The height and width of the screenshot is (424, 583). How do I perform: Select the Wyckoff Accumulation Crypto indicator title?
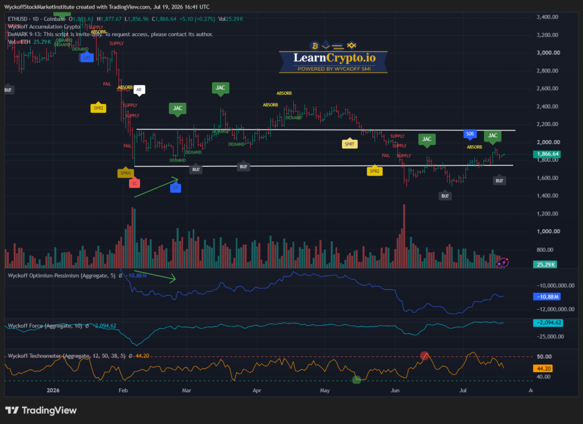coord(44,27)
